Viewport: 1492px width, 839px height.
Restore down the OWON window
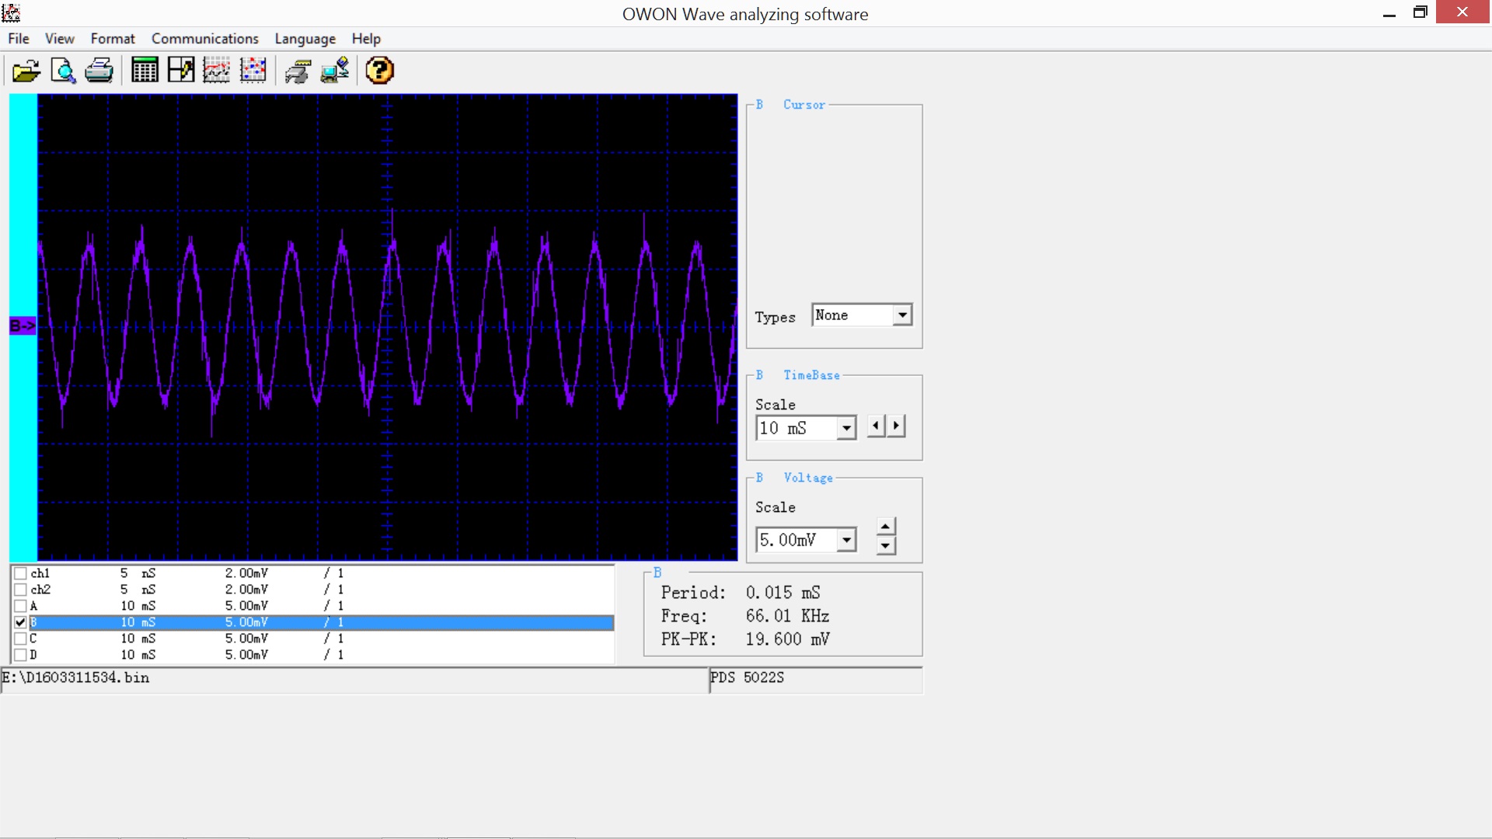point(1421,13)
